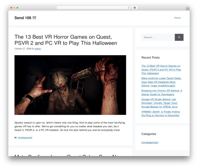
Task: Click the Recent Posts heading
Action: pos(150,58)
